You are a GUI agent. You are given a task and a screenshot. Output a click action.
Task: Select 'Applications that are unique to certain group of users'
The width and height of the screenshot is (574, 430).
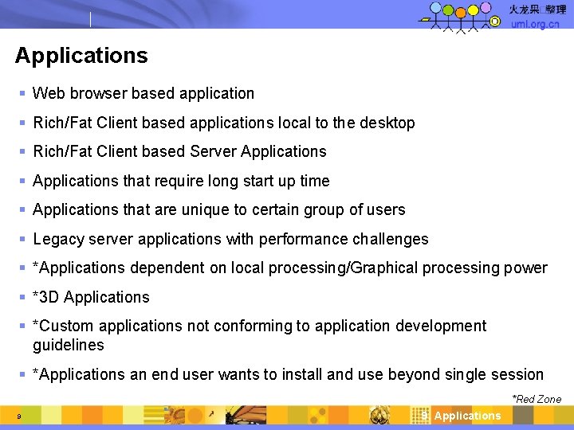(219, 209)
